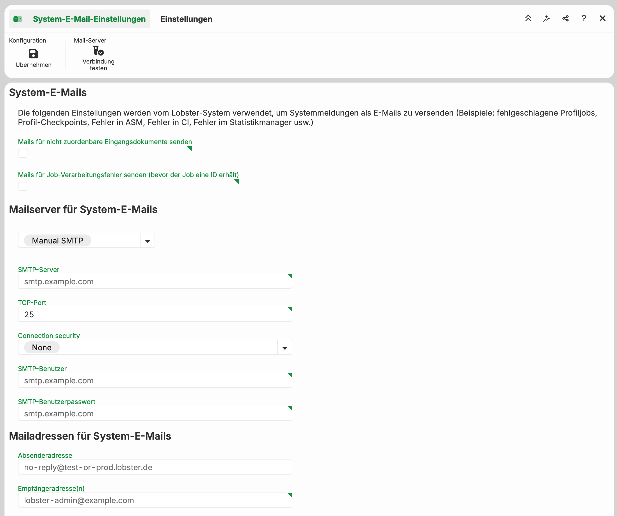The height and width of the screenshot is (516, 617).
Task: Enable mails for Job-Verarbeitungsfehler checkbox
Action: pyautogui.click(x=23, y=186)
